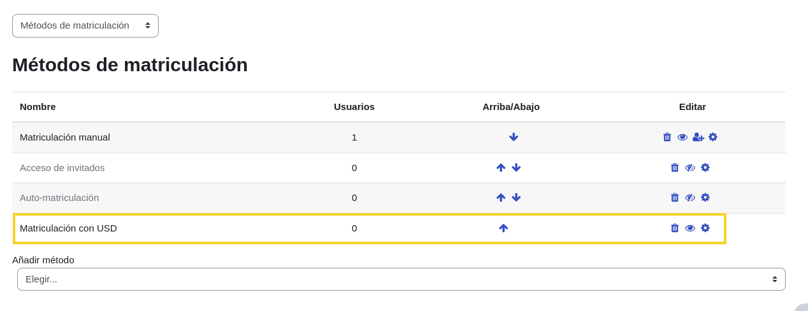Viewport: 808px width, 311px height.
Task: Open enrol users for Matriculación manual
Action: tap(698, 137)
